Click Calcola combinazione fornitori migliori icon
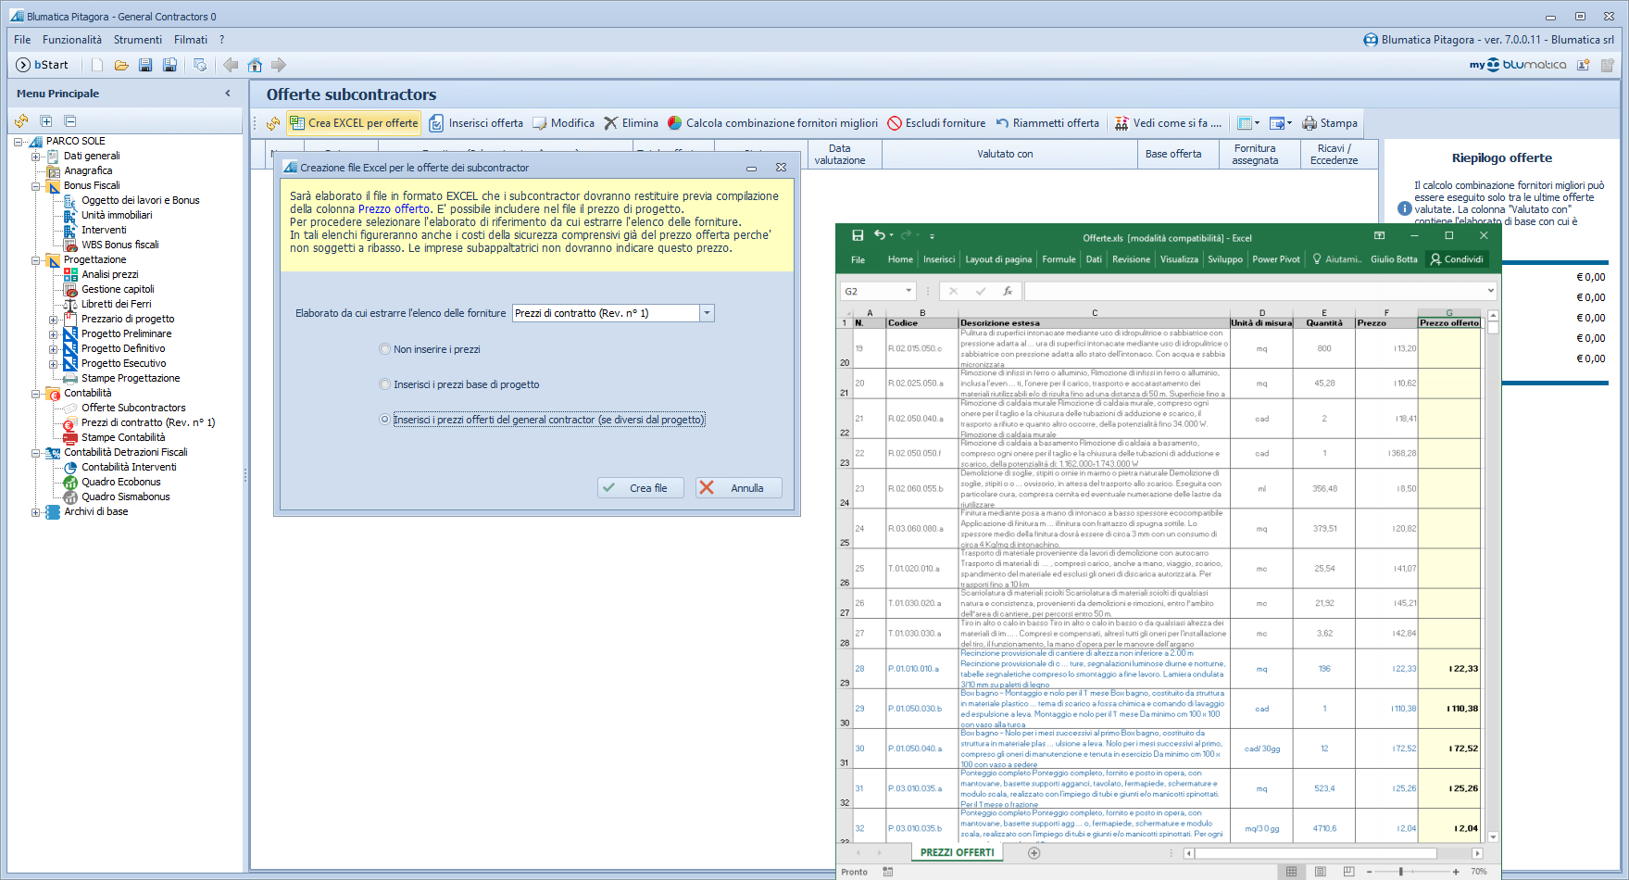The height and width of the screenshot is (880, 1629). [675, 123]
